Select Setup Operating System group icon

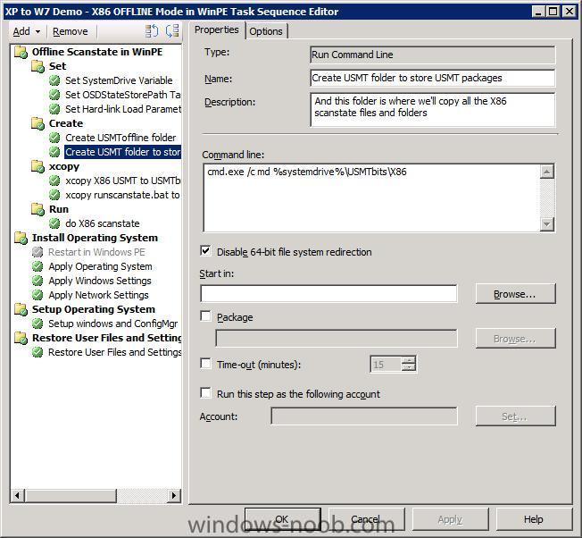point(21,309)
